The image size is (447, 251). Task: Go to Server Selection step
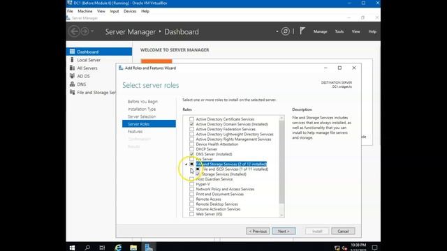(x=142, y=116)
